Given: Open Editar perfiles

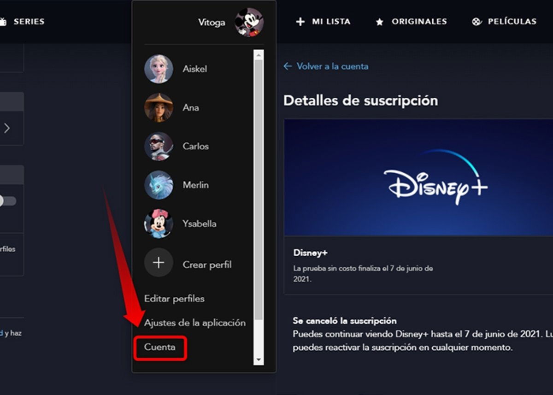Looking at the screenshot, I should coord(174,299).
